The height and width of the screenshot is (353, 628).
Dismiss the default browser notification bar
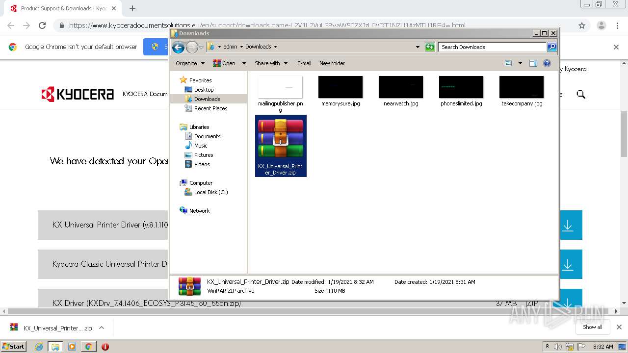[x=616, y=47]
